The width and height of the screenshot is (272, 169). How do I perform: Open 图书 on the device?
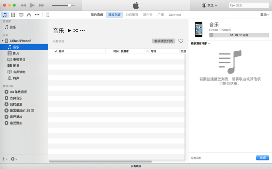[24, 66]
